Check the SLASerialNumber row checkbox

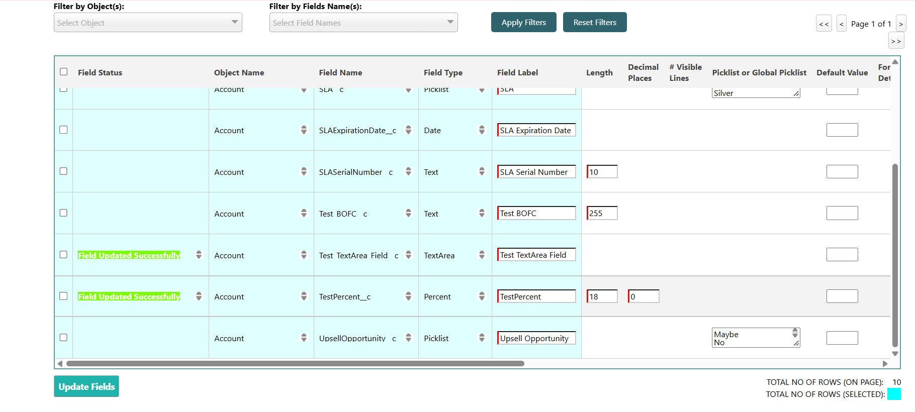tap(63, 171)
